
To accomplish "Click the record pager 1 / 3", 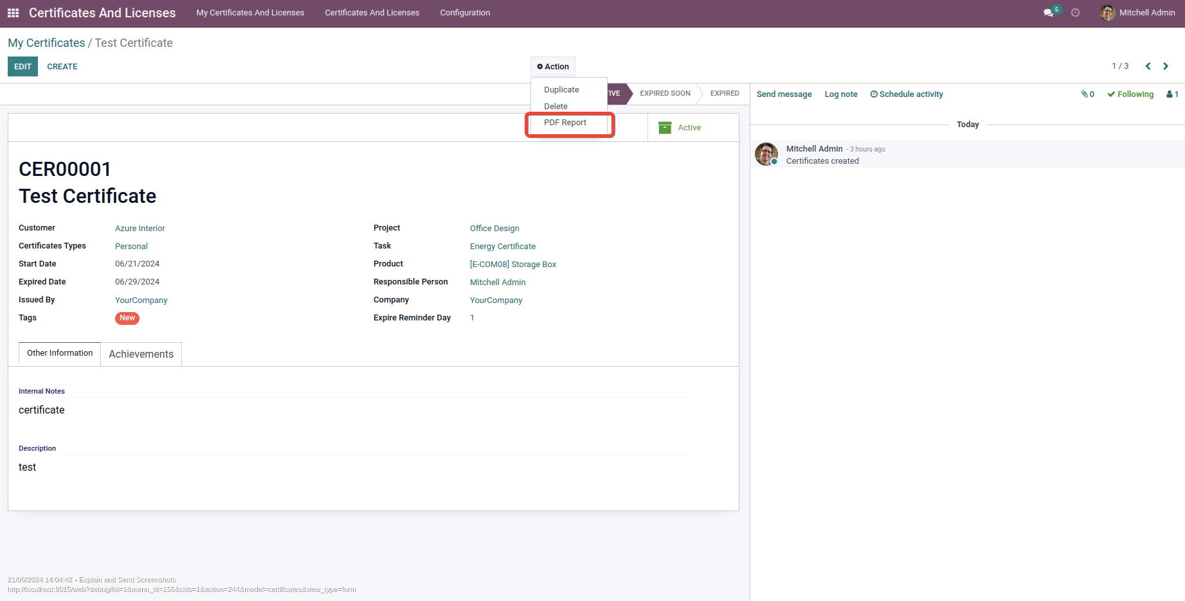I will pyautogui.click(x=1120, y=66).
